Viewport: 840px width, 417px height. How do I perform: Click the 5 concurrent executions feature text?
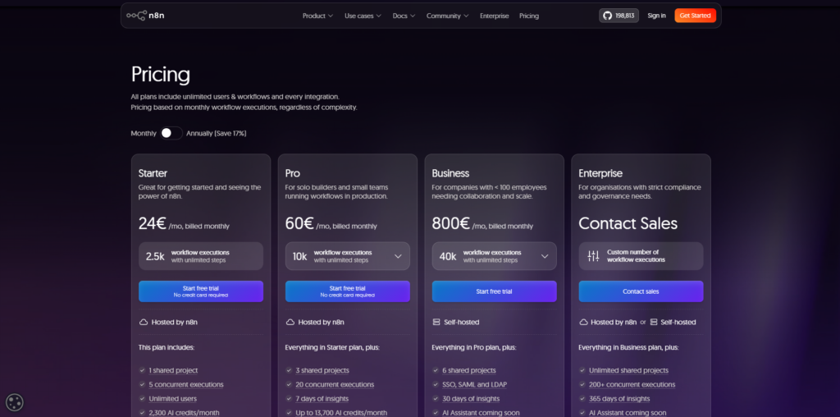click(x=186, y=384)
